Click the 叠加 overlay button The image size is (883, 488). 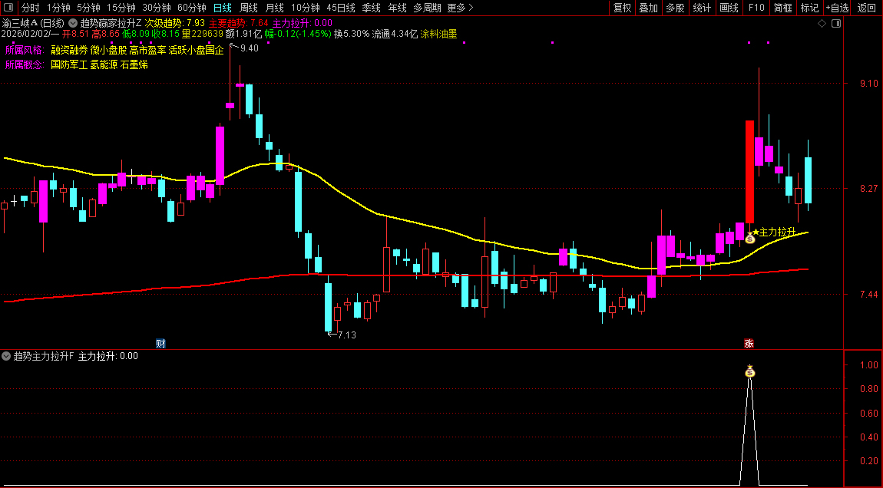pyautogui.click(x=648, y=8)
